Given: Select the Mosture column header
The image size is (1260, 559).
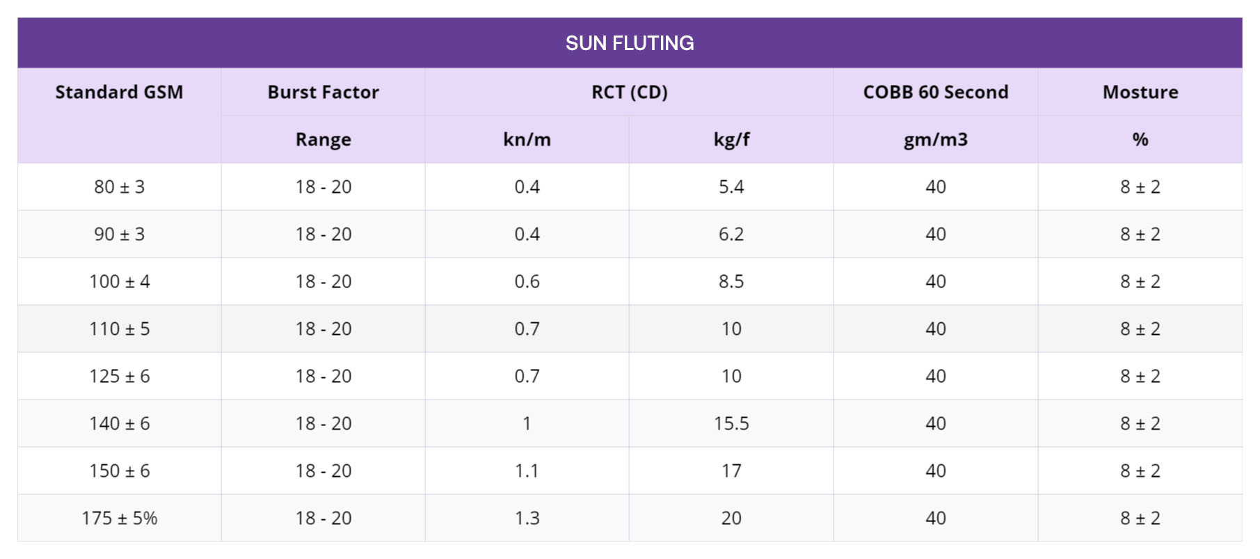Looking at the screenshot, I should pyautogui.click(x=1140, y=93).
